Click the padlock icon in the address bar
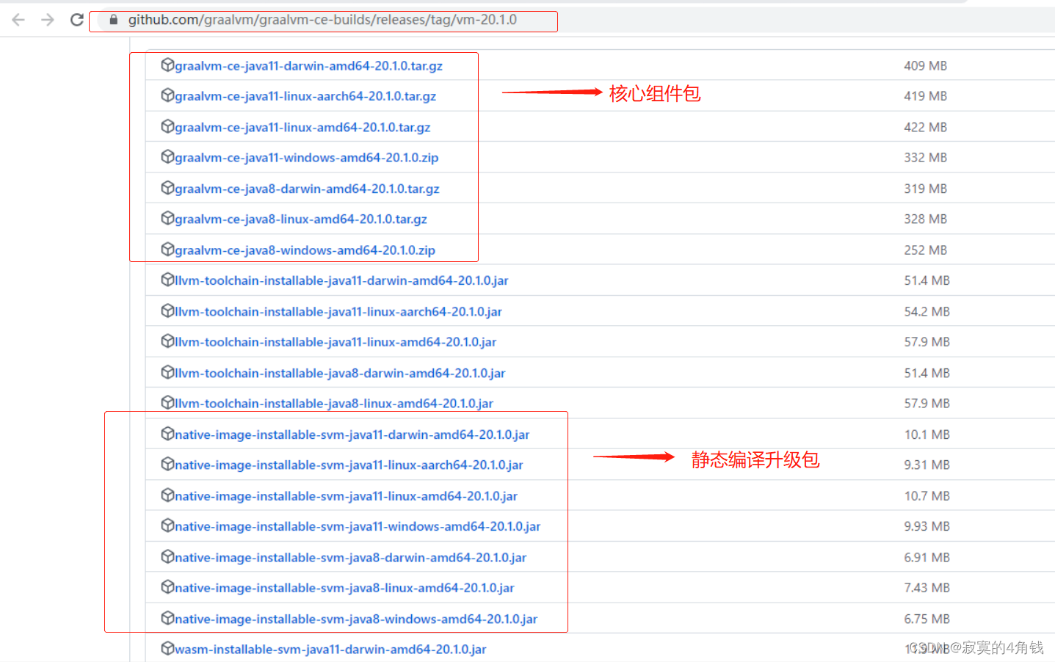The image size is (1055, 662). pos(113,20)
